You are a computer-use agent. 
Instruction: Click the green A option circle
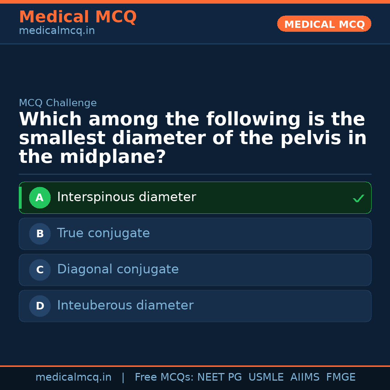(40, 198)
